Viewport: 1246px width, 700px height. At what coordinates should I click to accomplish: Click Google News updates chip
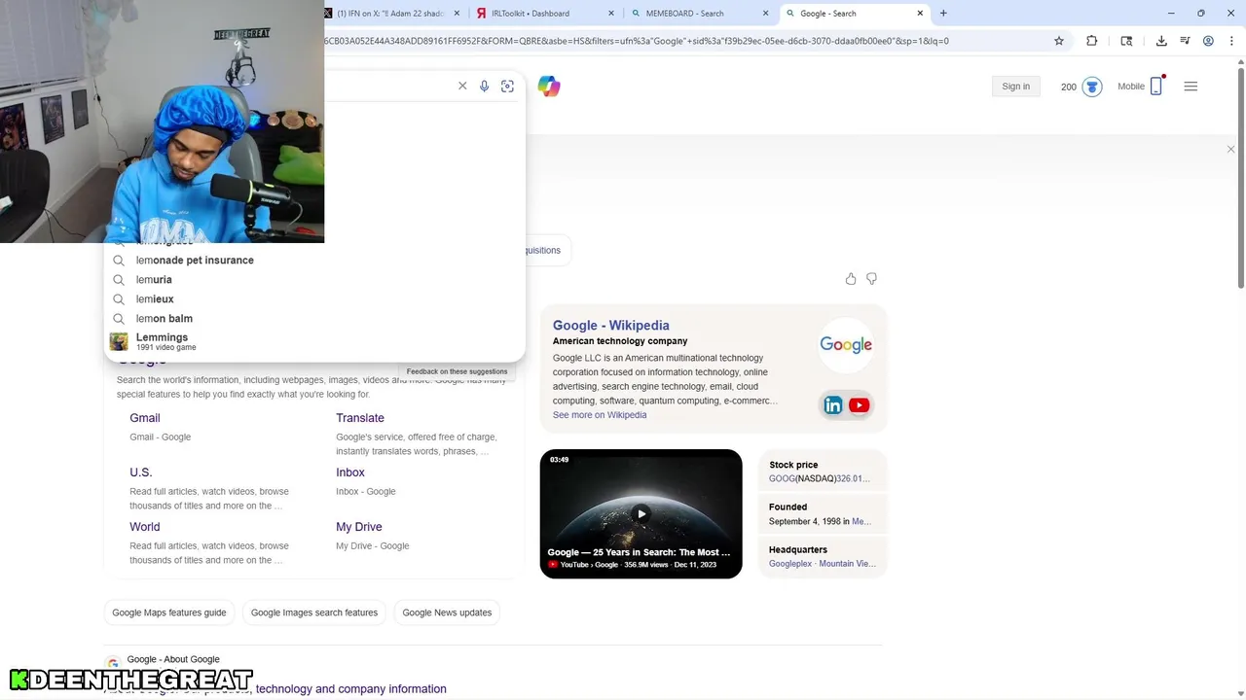pos(447,612)
